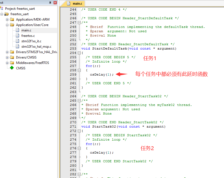
Task: Close the Project panel with red X
Action: [x=55, y=2]
